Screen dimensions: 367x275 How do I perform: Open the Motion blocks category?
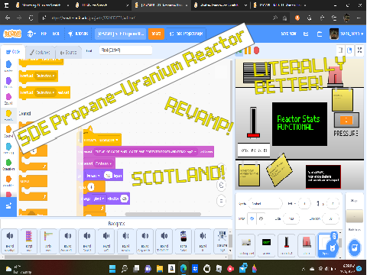pyautogui.click(x=8, y=66)
